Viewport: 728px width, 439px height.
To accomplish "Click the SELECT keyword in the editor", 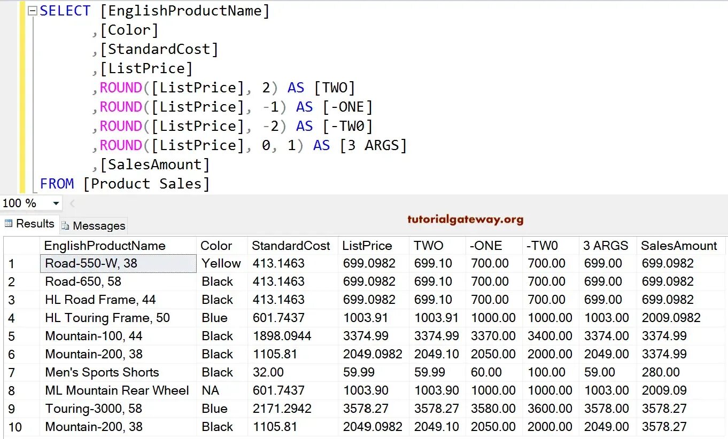I will [65, 11].
